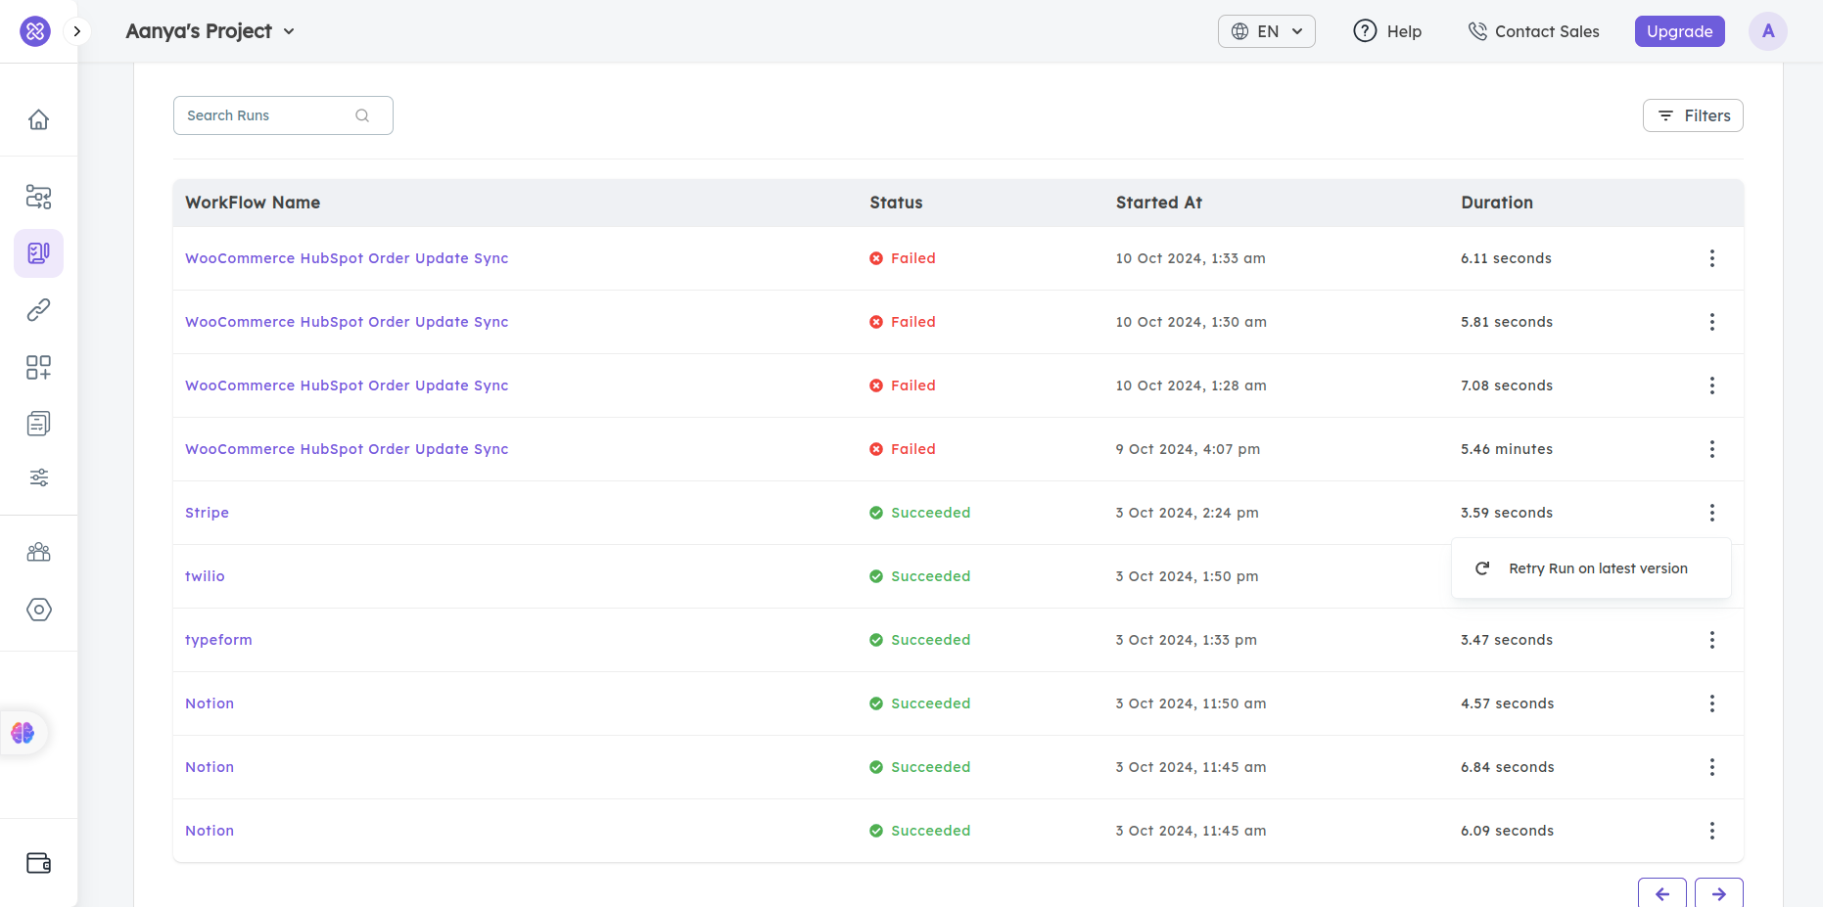
Task: Open the EN language selector
Action: (x=1266, y=31)
